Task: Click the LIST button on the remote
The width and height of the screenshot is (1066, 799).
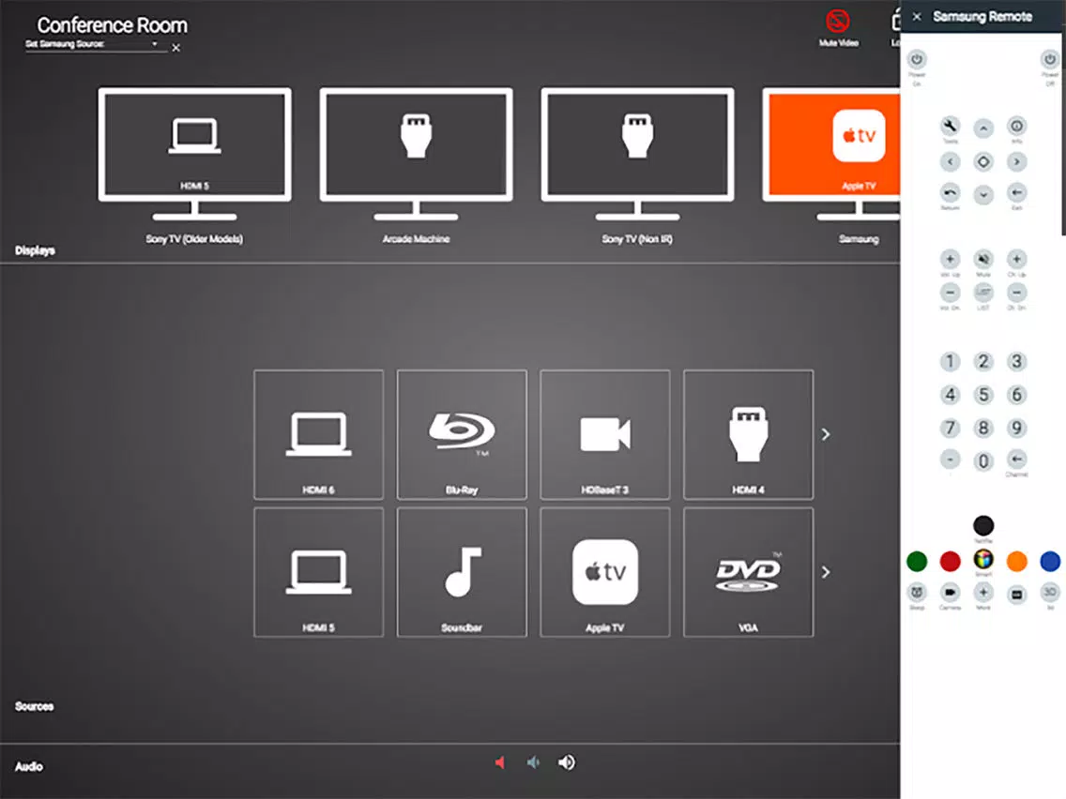Action: pos(983,293)
